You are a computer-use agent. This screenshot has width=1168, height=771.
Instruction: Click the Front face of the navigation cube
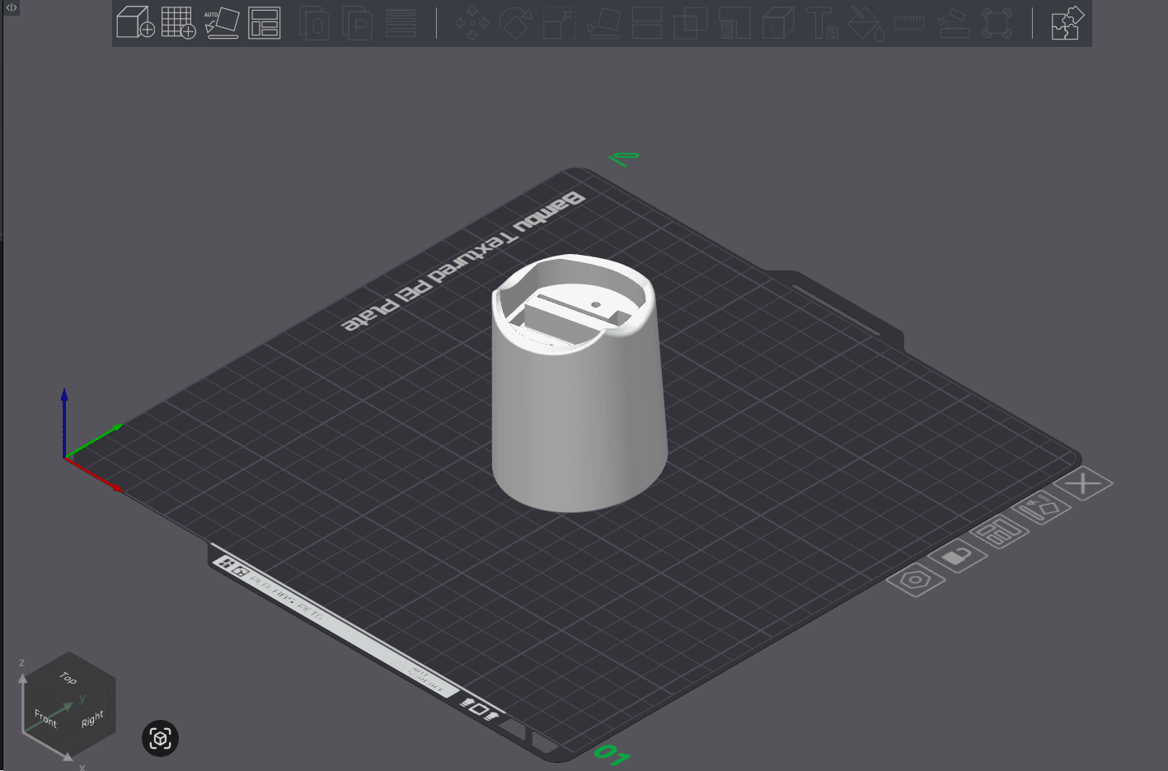click(x=45, y=719)
